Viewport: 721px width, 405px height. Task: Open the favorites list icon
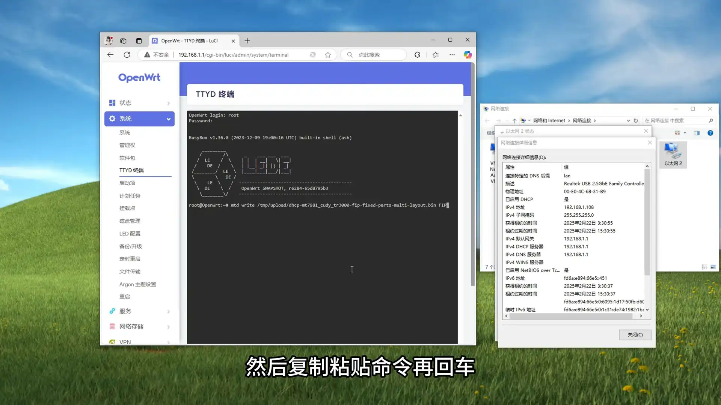click(436, 55)
